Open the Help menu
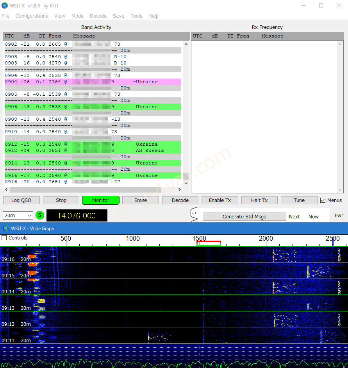Screen dimensions: 348x368 tap(153, 16)
